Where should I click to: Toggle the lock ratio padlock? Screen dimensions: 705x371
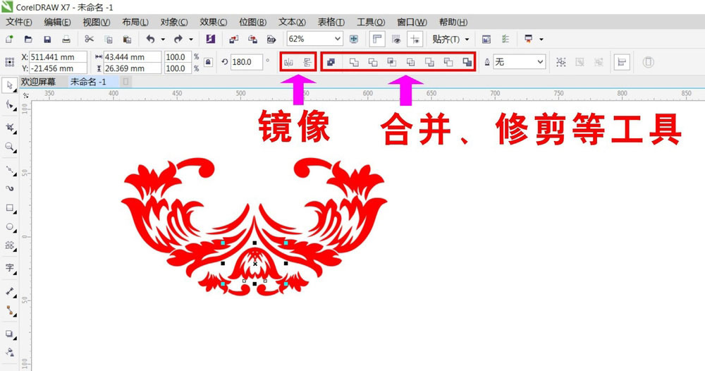pyautogui.click(x=208, y=62)
